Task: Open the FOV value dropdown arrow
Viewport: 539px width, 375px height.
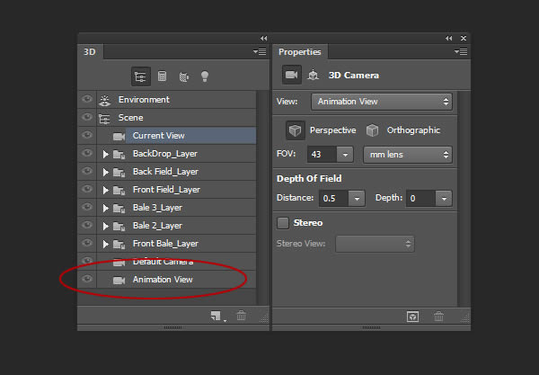Action: 345,155
